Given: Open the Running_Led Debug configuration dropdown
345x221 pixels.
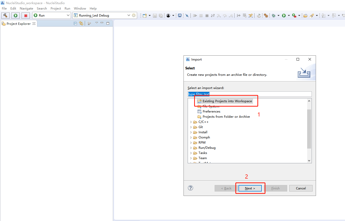Looking at the screenshot, I should [129, 16].
